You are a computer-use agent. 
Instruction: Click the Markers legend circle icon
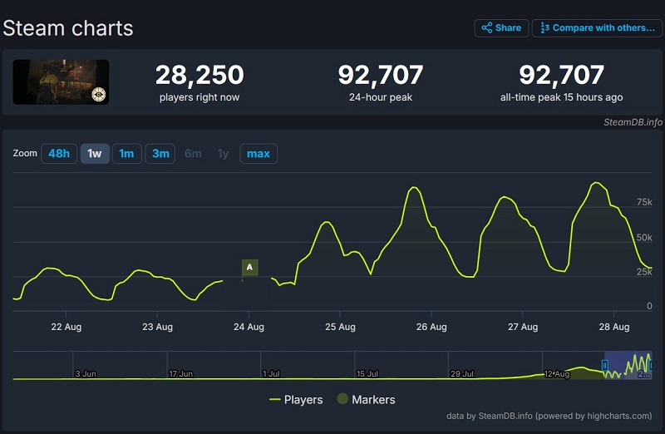[342, 400]
